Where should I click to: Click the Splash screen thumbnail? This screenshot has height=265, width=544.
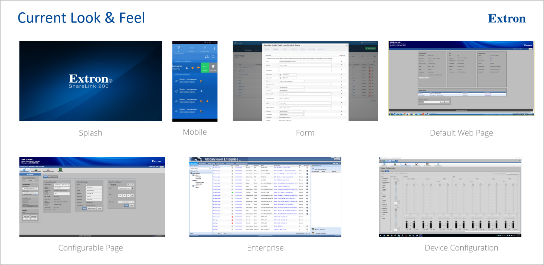(90, 81)
